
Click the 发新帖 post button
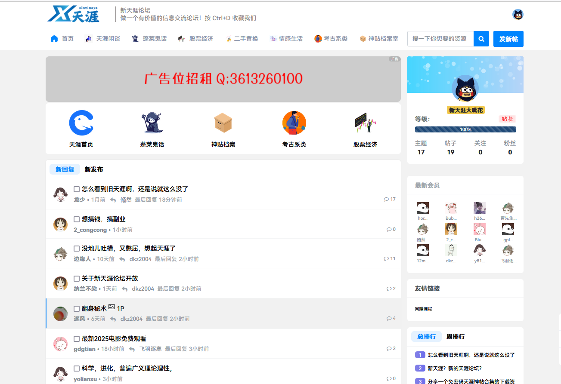[508, 38]
